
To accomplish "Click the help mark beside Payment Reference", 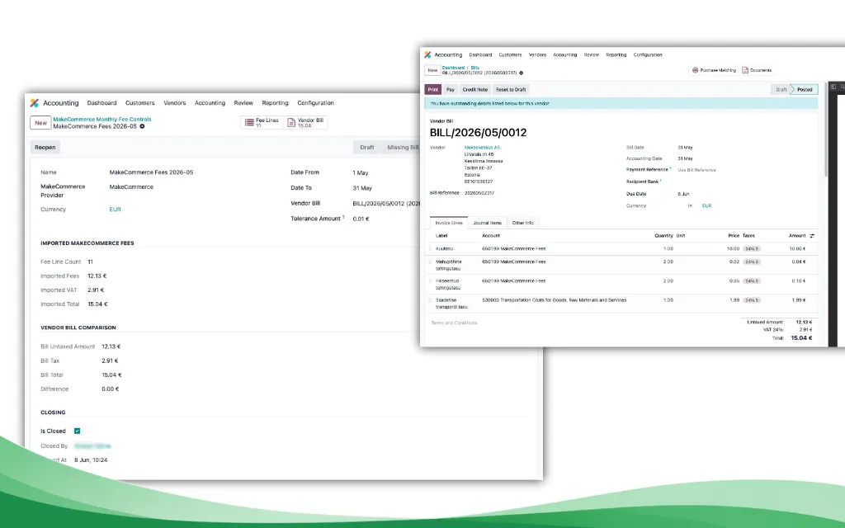I will pyautogui.click(x=670, y=168).
